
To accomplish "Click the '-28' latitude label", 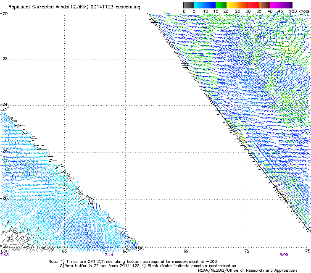I will coord(4,198).
